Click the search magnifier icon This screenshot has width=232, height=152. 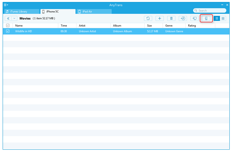[x=196, y=10]
